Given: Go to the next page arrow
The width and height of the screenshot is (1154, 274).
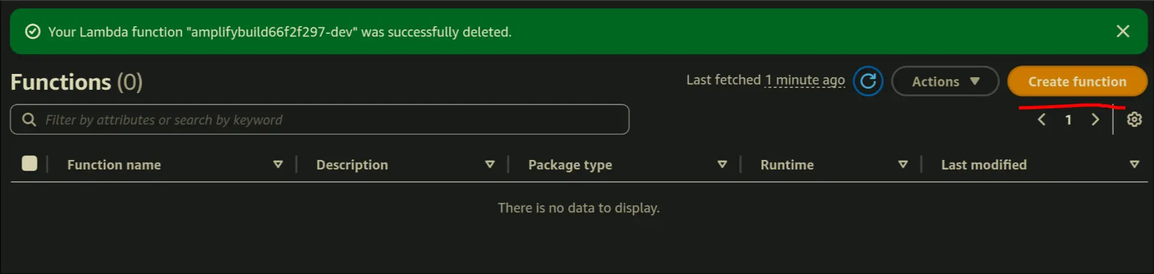Looking at the screenshot, I should pos(1095,119).
